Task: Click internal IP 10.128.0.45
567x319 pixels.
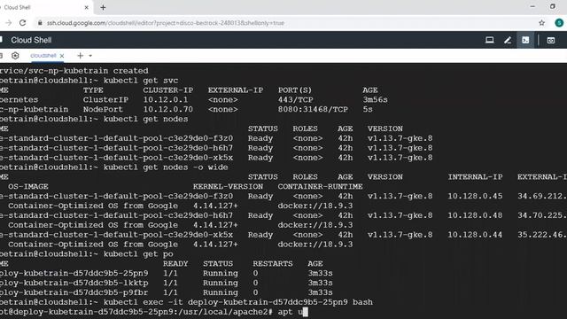Action: 475,196
